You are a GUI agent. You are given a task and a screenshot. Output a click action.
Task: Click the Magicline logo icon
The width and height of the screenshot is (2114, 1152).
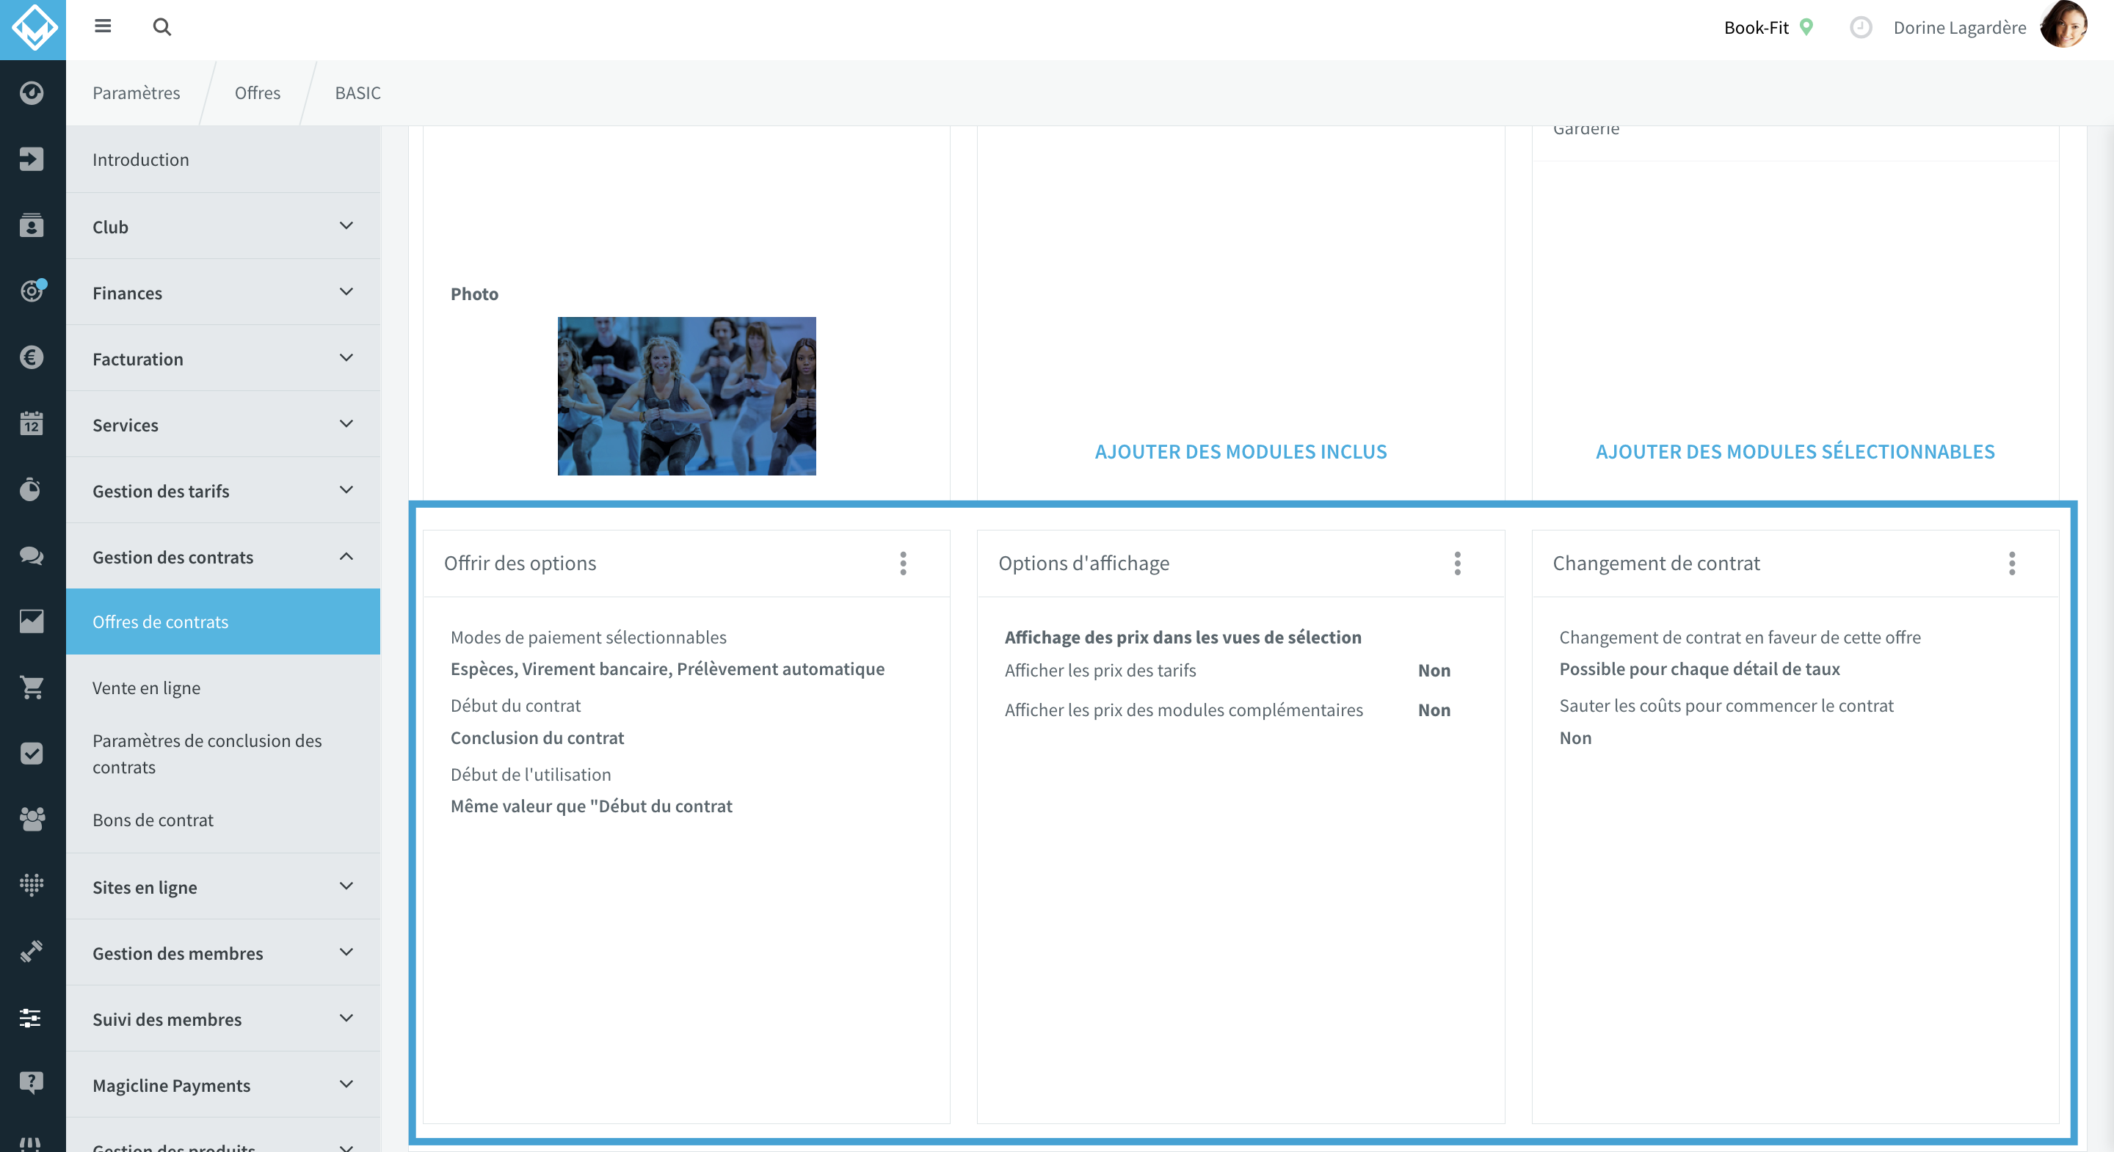[x=33, y=28]
